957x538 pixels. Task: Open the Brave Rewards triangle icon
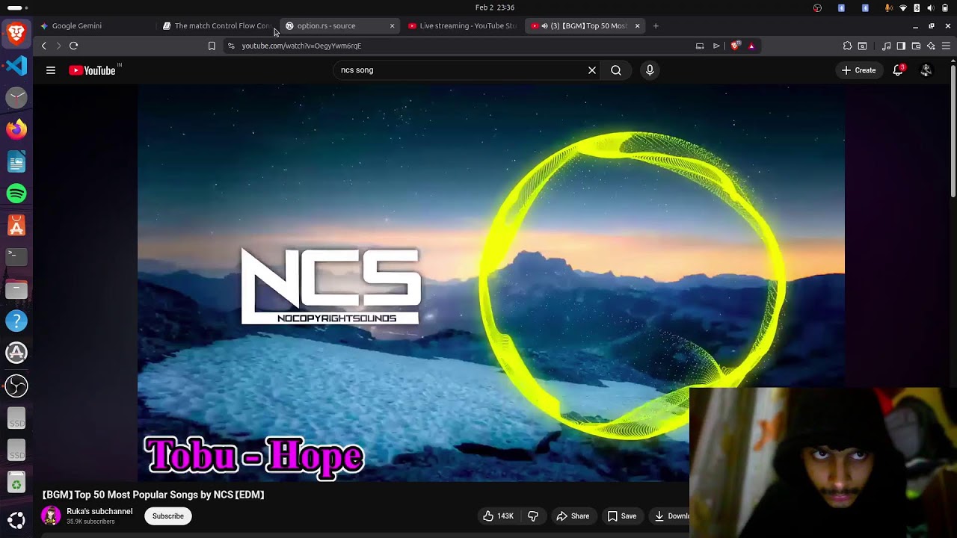[x=751, y=46]
